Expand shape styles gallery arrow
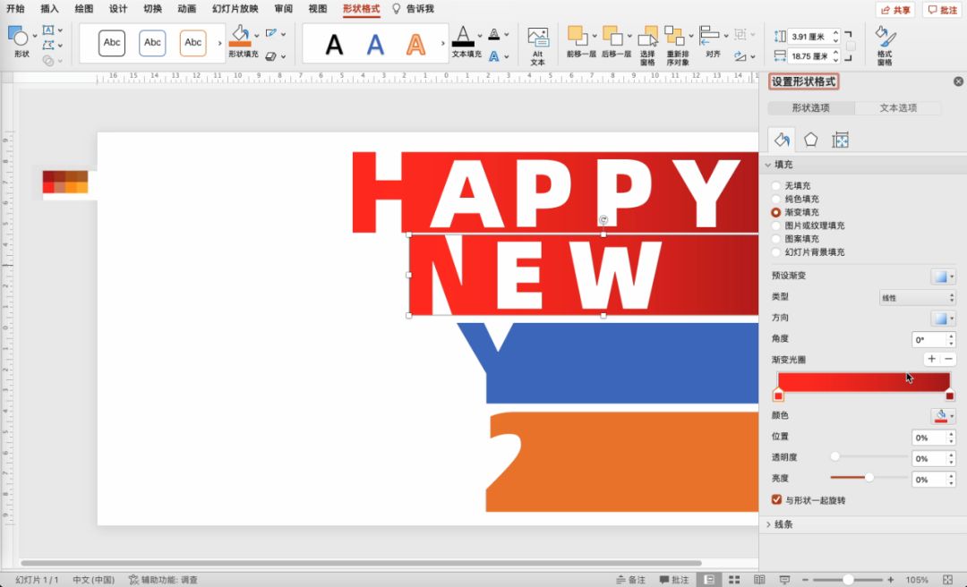The width and height of the screenshot is (967, 587). coord(219,43)
